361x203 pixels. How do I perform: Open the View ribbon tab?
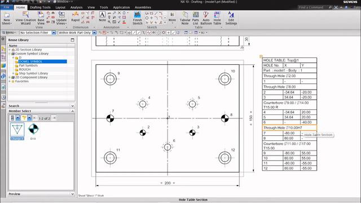91,7
